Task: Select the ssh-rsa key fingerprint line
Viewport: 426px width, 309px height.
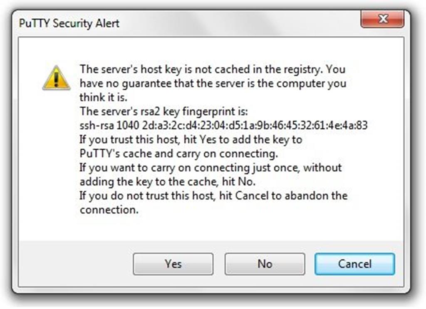Action: click(223, 125)
